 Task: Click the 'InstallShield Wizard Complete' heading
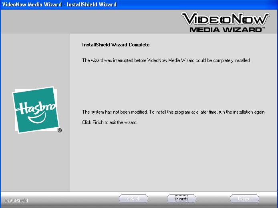click(116, 45)
